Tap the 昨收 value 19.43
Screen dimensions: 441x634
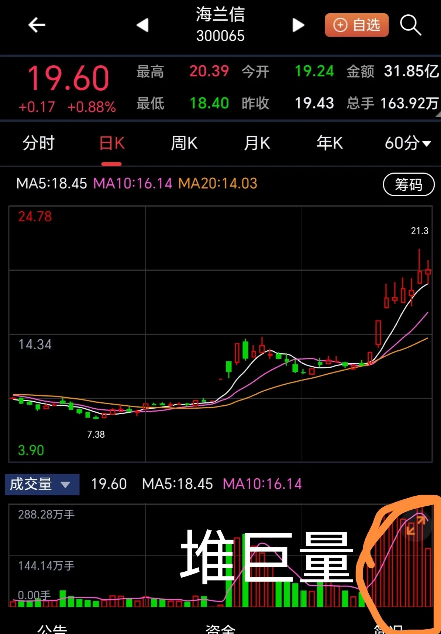tap(314, 103)
